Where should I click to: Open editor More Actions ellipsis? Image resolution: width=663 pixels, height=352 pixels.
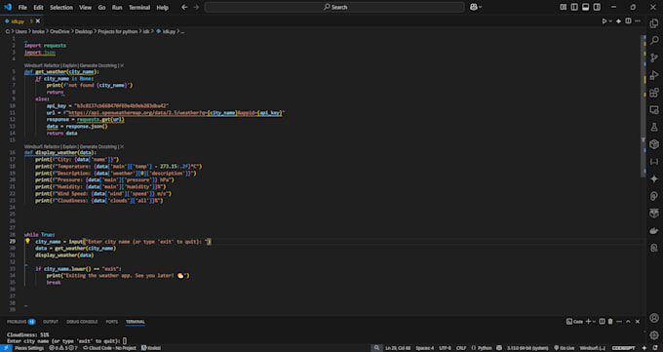(x=638, y=21)
